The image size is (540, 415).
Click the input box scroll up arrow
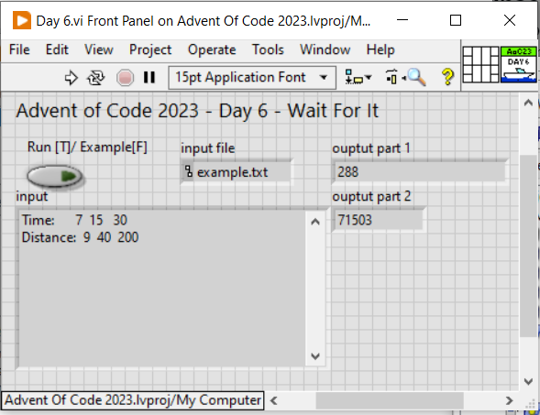tap(315, 222)
